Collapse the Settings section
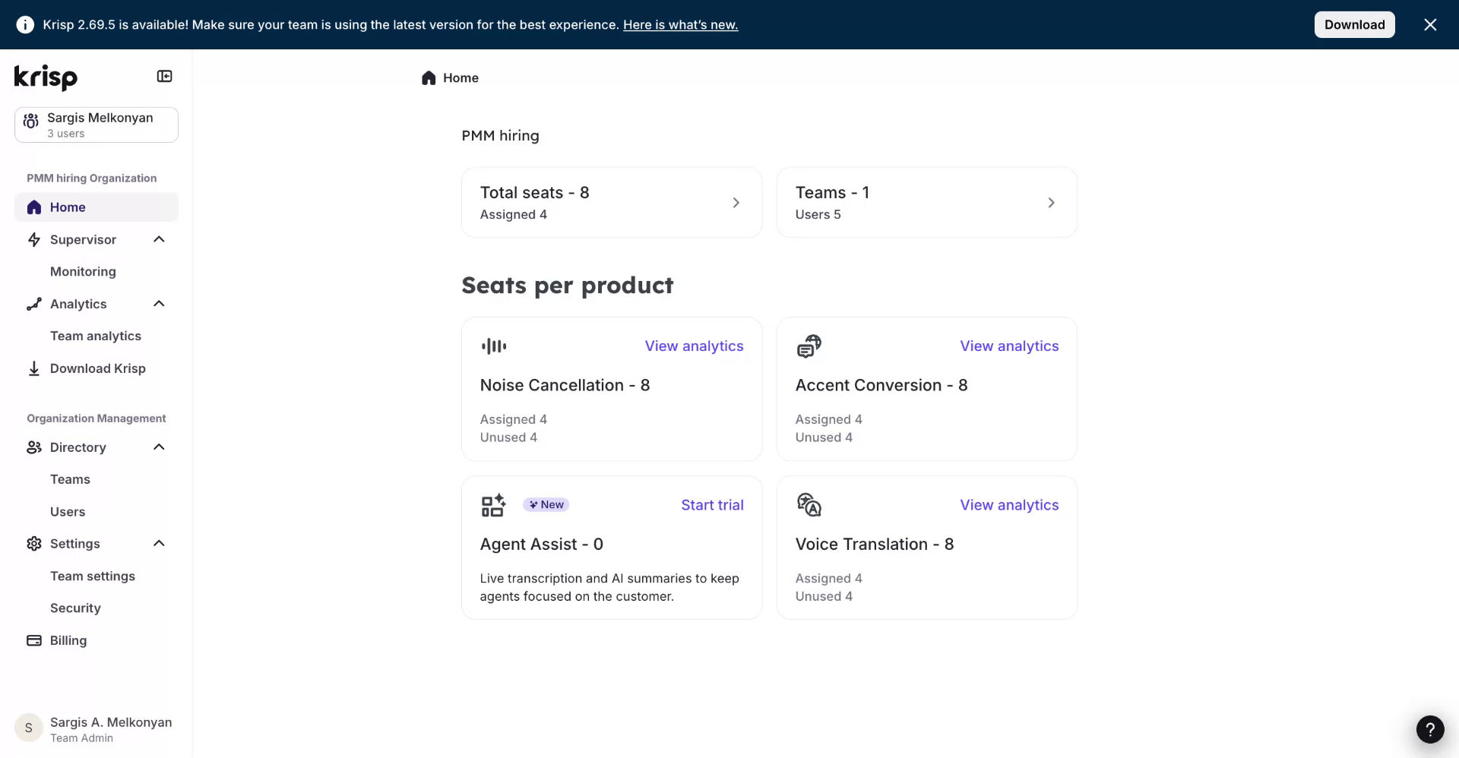1459x758 pixels. (x=159, y=543)
